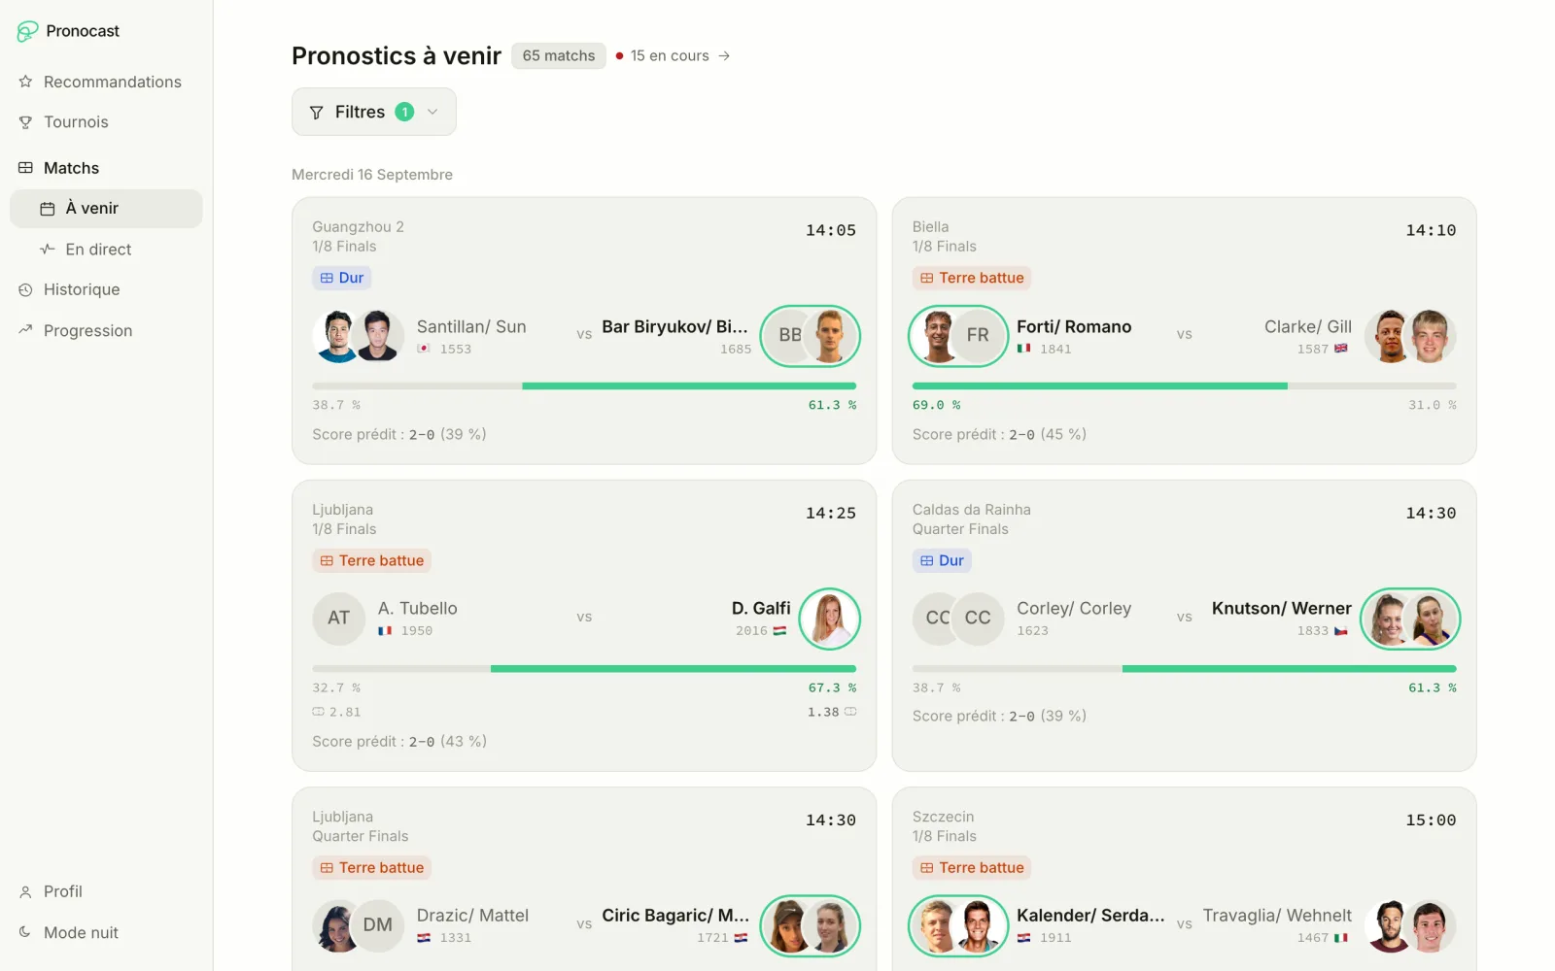Click the person icon beside Profil

[25, 891]
